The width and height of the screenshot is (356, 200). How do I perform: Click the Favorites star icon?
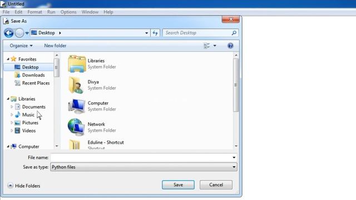(13, 59)
